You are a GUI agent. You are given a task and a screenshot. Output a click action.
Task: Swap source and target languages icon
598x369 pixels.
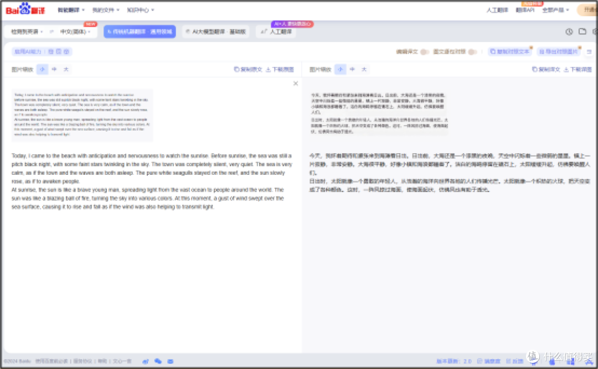click(x=51, y=32)
